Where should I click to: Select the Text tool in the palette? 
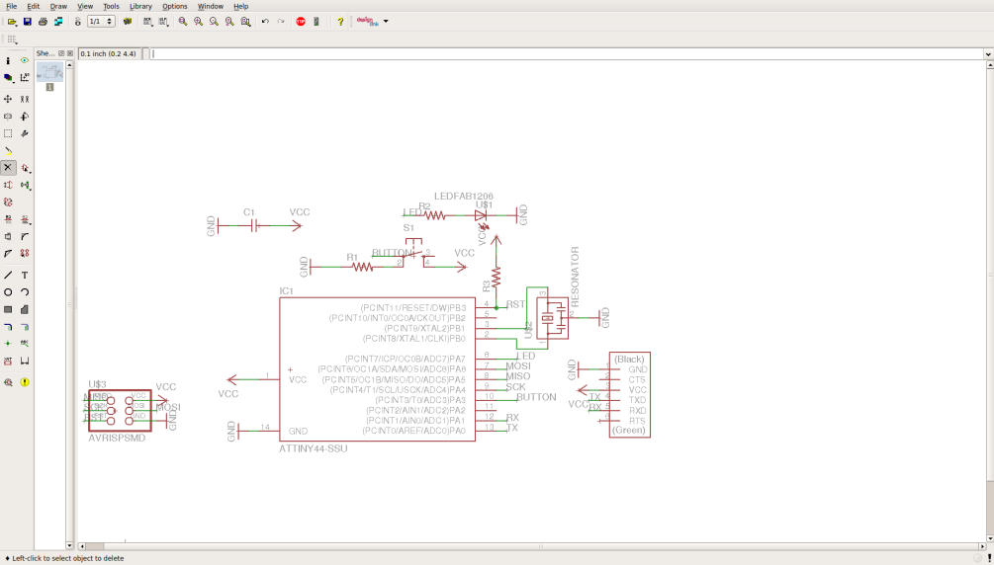25,276
